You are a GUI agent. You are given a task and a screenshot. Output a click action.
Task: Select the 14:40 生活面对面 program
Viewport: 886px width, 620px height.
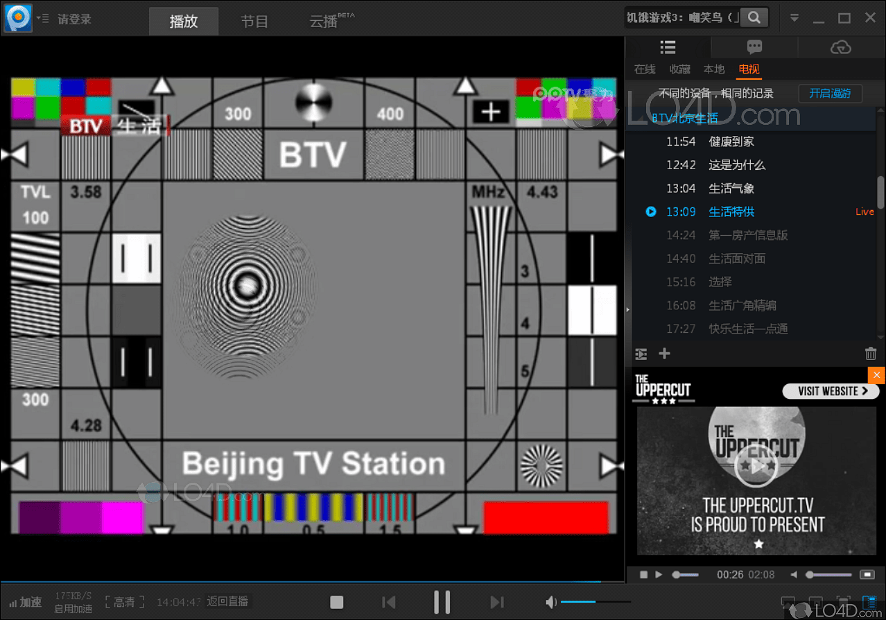752,259
